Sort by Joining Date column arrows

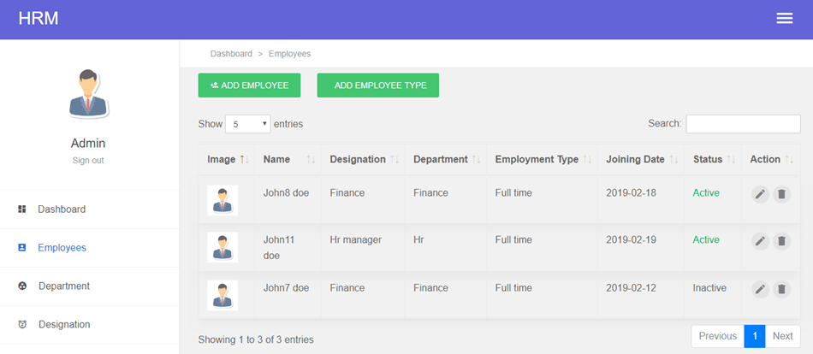(x=674, y=160)
